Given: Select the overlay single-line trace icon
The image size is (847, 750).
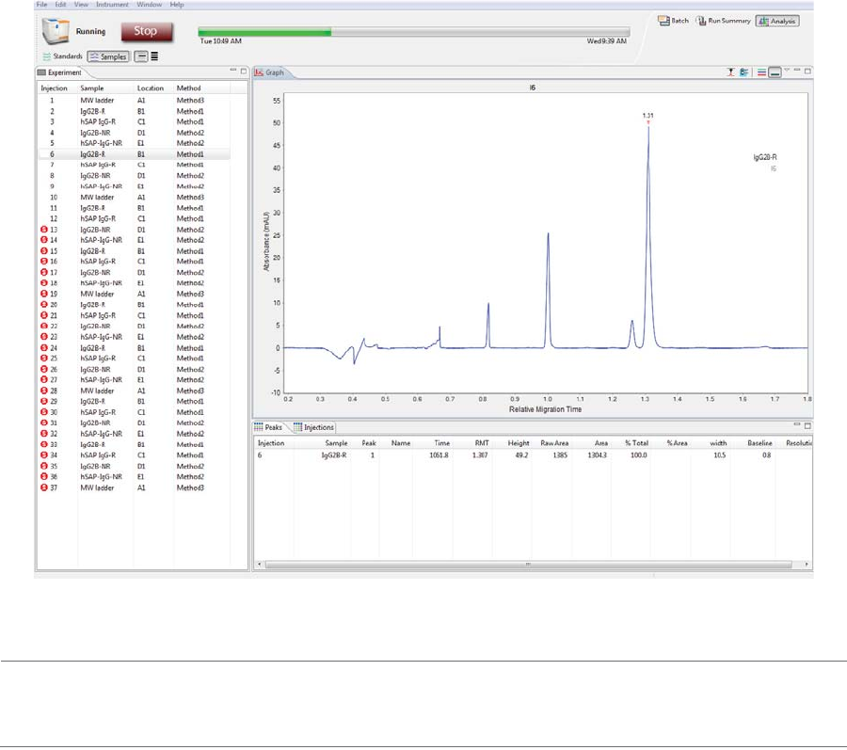Looking at the screenshot, I should pos(775,72).
